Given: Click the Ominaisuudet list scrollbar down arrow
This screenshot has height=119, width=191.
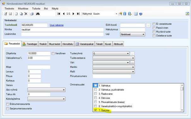Looking at the screenshot, I should click(182, 110).
